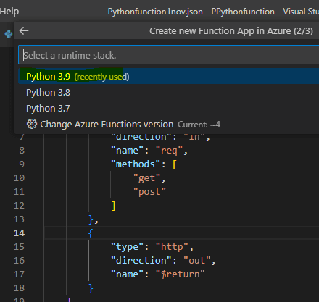The width and height of the screenshot is (319, 302).
Task: Click the window title Pythonfunction1nov.json text
Action: [x=155, y=12]
